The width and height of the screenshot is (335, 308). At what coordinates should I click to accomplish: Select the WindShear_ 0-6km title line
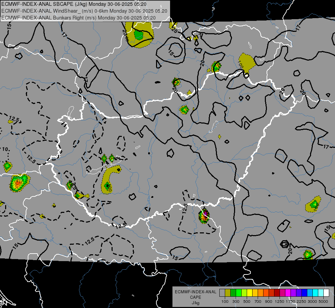pyautogui.click(x=84, y=11)
